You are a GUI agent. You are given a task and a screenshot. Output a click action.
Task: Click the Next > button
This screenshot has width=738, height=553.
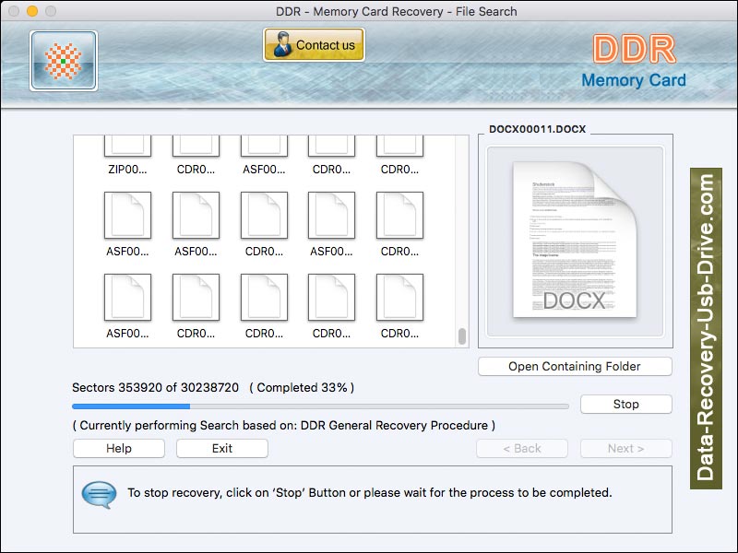[x=625, y=448]
